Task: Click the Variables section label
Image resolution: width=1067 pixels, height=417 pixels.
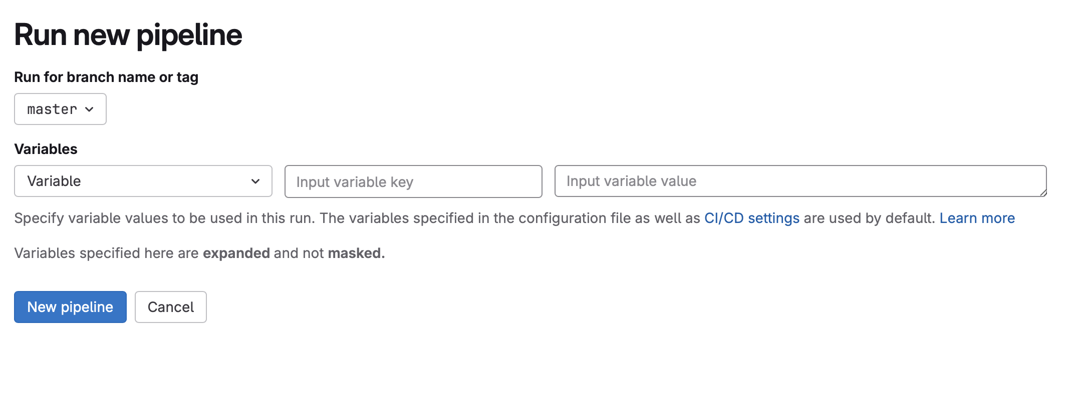Action: click(x=46, y=149)
